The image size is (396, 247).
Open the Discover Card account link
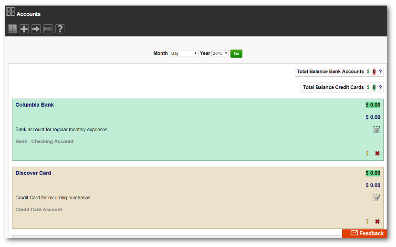(33, 173)
